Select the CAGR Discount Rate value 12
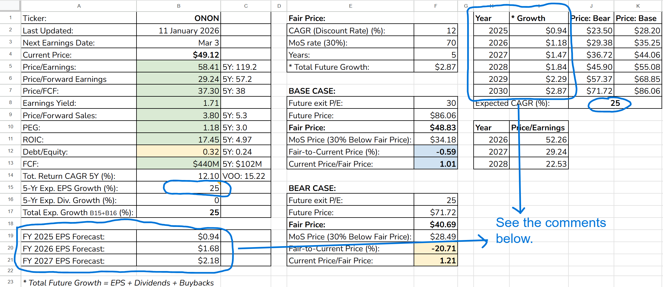 [436, 30]
